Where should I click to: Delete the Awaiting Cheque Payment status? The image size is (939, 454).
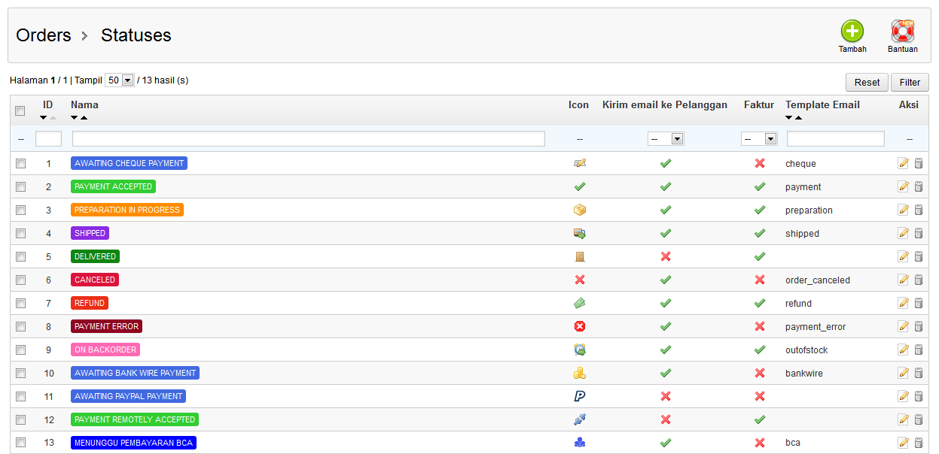pyautogui.click(x=918, y=163)
